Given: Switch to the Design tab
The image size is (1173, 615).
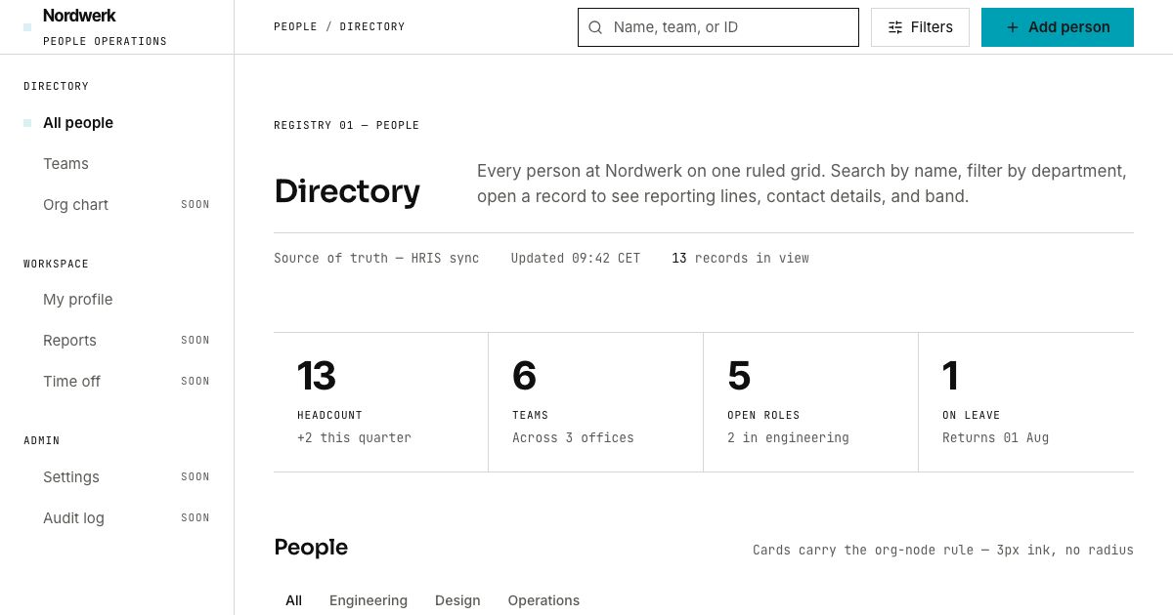Looking at the screenshot, I should click(x=457, y=600).
